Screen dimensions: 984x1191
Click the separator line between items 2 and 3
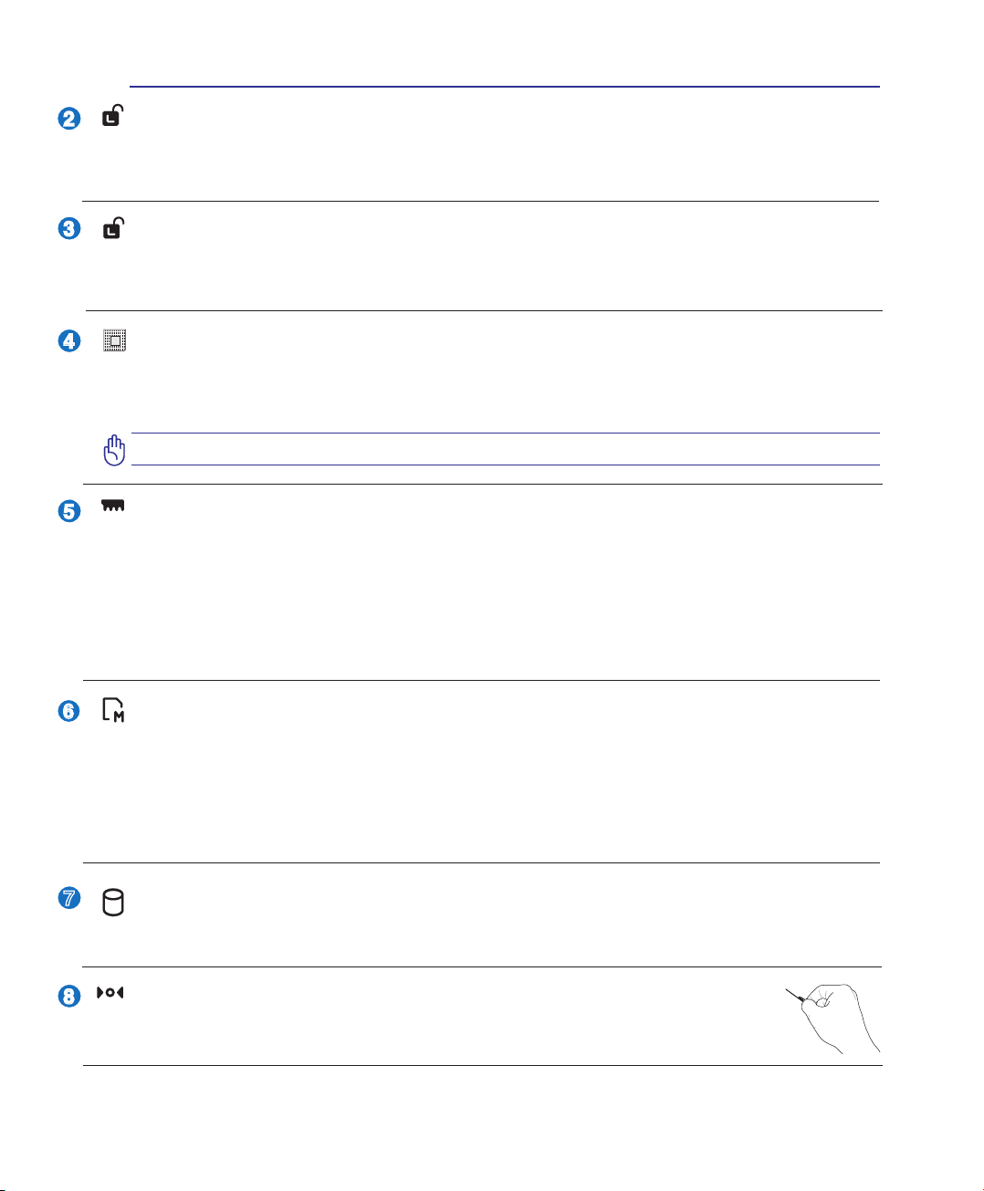tap(480, 201)
